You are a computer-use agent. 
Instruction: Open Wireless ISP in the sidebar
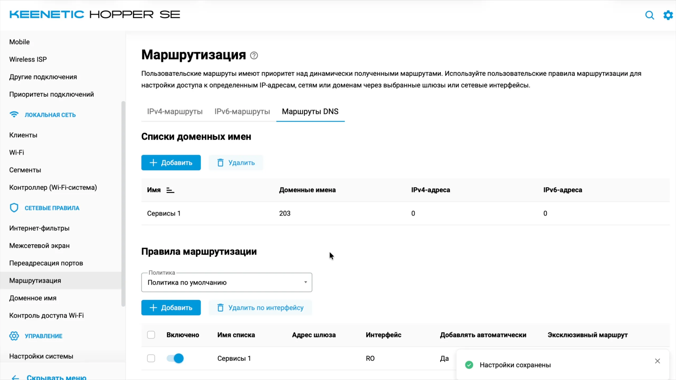(x=28, y=59)
